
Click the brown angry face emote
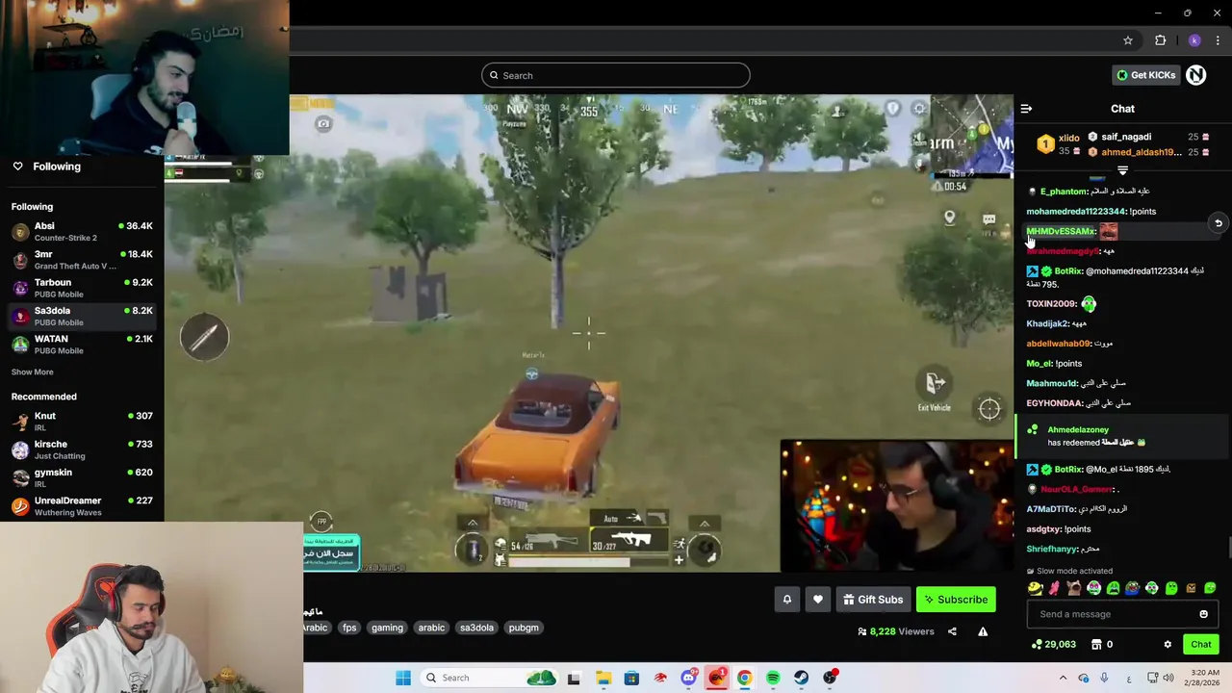click(x=1191, y=588)
